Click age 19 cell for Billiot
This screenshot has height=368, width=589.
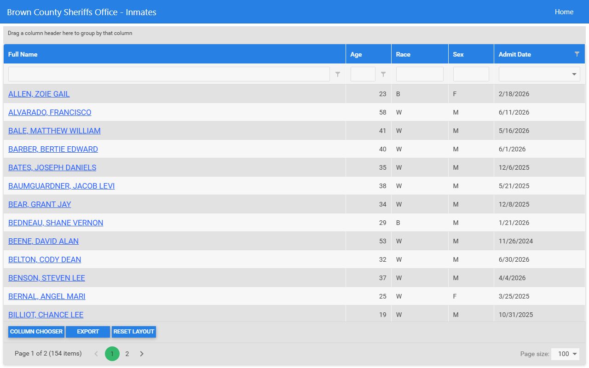(x=369, y=315)
